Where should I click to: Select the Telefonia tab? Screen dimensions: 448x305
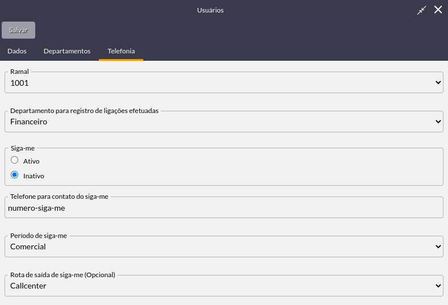click(121, 51)
